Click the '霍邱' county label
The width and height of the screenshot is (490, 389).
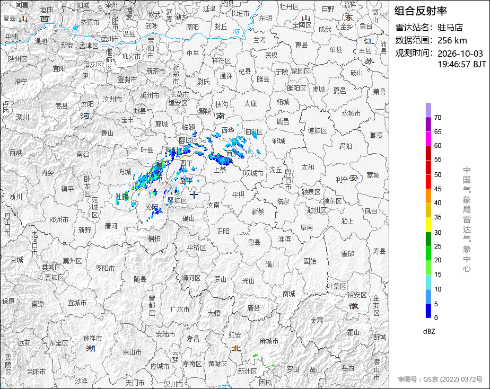(347, 254)
